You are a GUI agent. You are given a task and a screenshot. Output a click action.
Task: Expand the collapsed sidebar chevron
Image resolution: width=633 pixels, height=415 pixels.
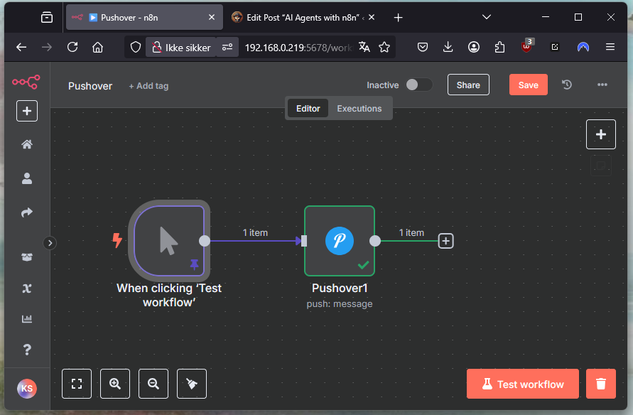[50, 243]
